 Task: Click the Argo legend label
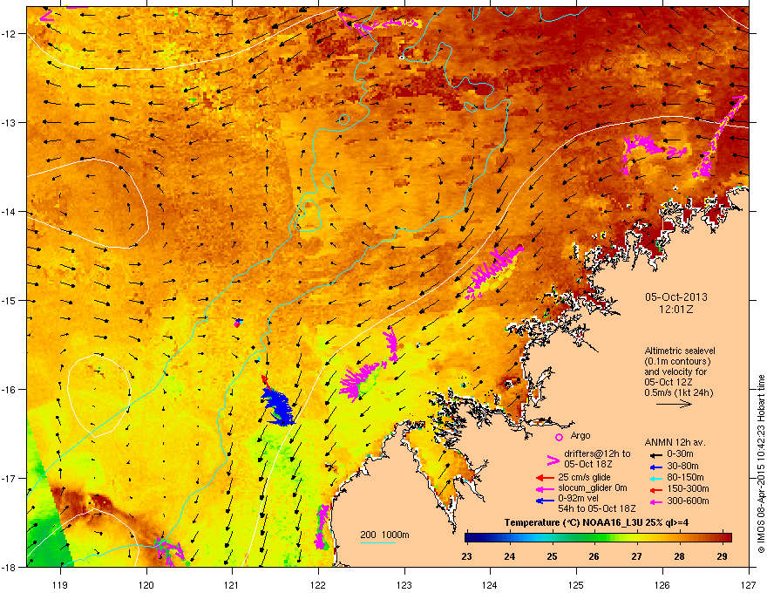(x=580, y=435)
